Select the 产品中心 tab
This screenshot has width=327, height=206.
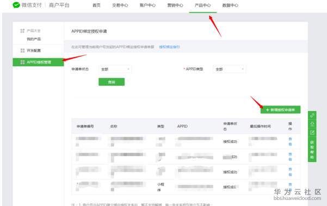coord(203,5)
